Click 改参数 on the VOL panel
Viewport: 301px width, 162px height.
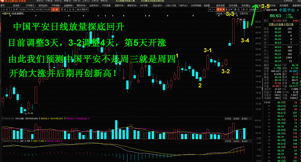coord(228,118)
